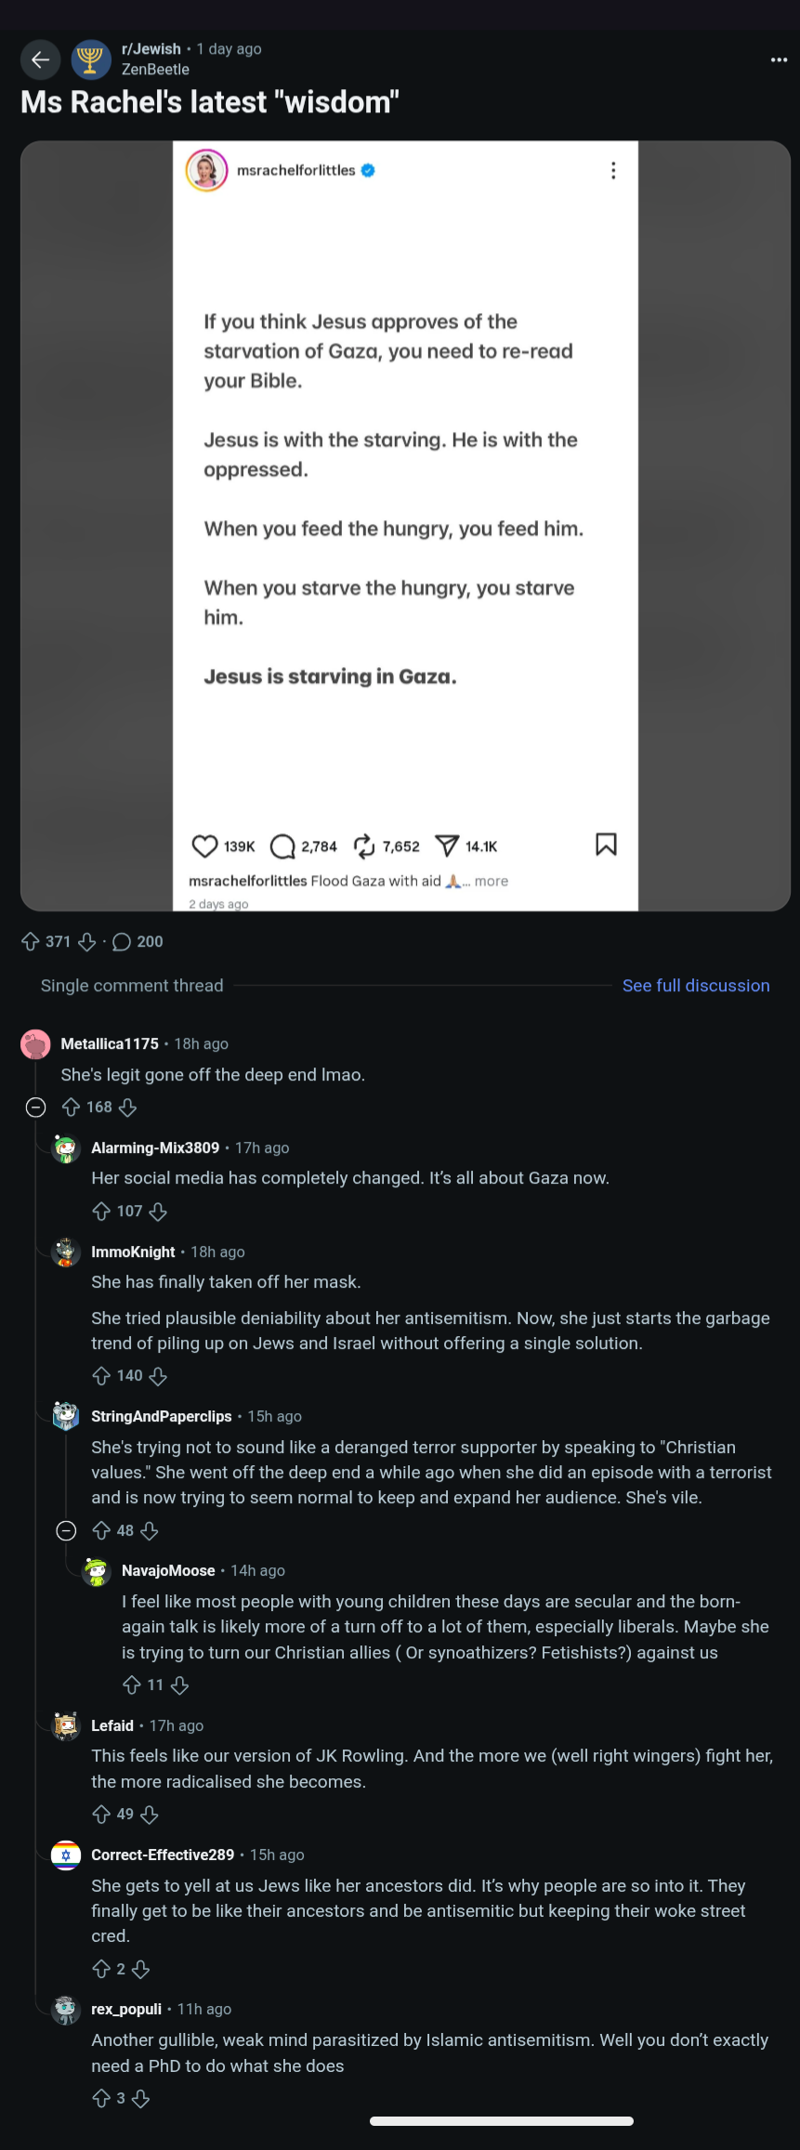The image size is (800, 2150).
Task: Collapse Metallica1175's comment thread
Action: click(35, 1107)
